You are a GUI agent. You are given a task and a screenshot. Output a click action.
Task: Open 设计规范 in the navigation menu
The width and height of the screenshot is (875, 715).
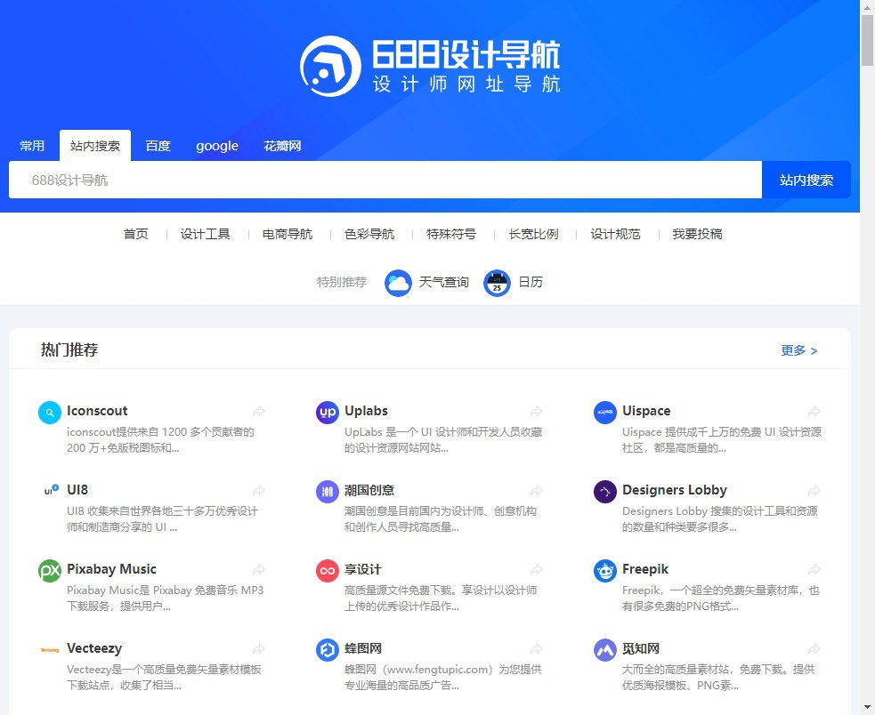[x=615, y=234]
